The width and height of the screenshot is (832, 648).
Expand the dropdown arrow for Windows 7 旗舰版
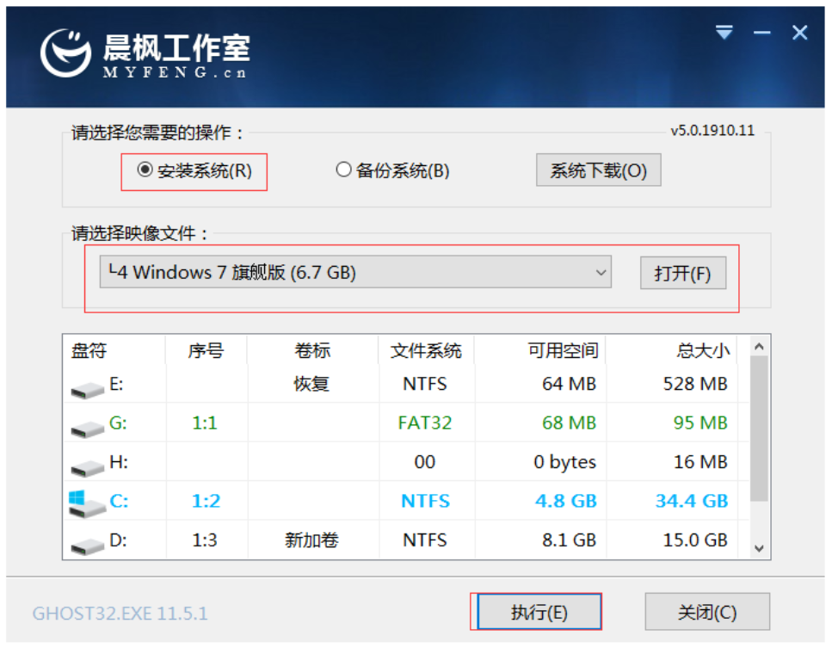pyautogui.click(x=601, y=272)
